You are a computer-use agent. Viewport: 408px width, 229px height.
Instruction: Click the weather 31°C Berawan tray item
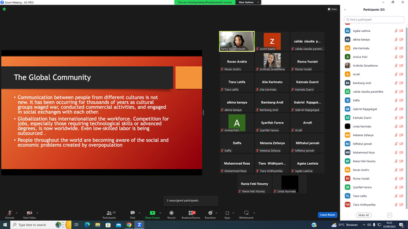(x=344, y=225)
